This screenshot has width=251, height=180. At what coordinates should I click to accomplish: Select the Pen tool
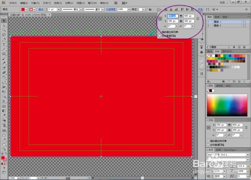[x=4, y=40]
